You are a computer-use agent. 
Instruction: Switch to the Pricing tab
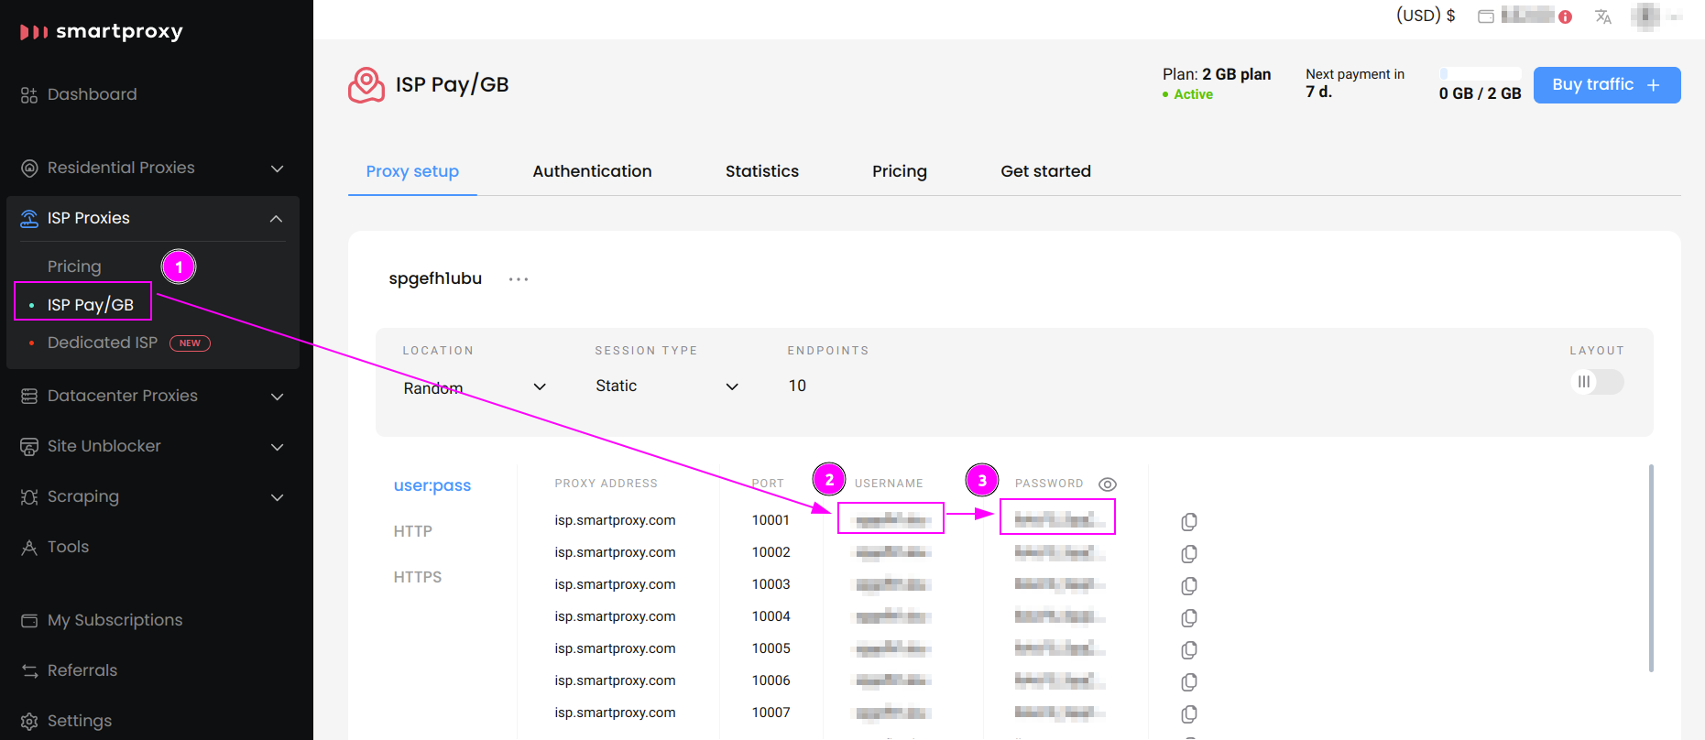click(x=900, y=171)
